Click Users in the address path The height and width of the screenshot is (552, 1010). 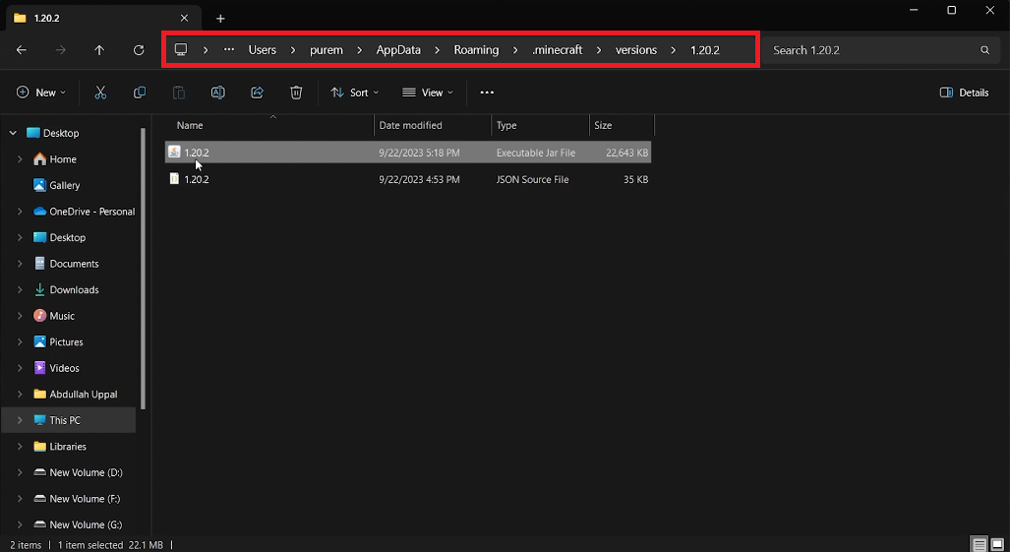pyautogui.click(x=263, y=50)
